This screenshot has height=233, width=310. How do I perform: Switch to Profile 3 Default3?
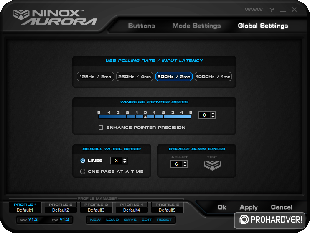[x=96, y=207]
